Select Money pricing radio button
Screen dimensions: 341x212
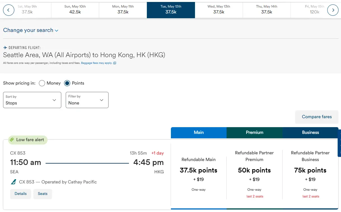click(42, 83)
